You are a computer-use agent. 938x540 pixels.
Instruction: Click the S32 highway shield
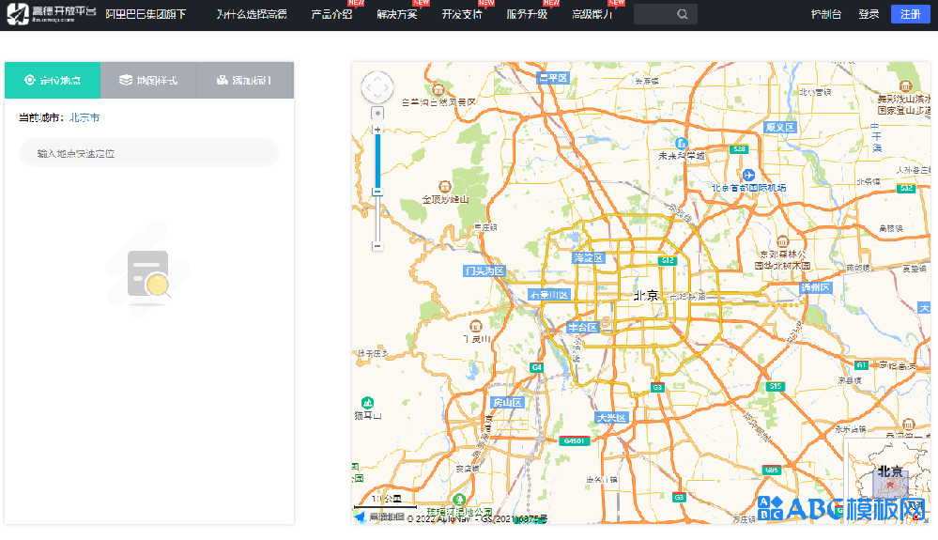pos(906,189)
